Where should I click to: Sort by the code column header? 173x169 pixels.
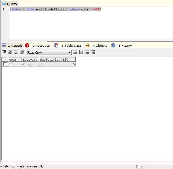point(15,59)
